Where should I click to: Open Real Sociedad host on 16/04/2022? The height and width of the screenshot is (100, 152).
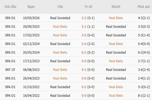click(60, 95)
